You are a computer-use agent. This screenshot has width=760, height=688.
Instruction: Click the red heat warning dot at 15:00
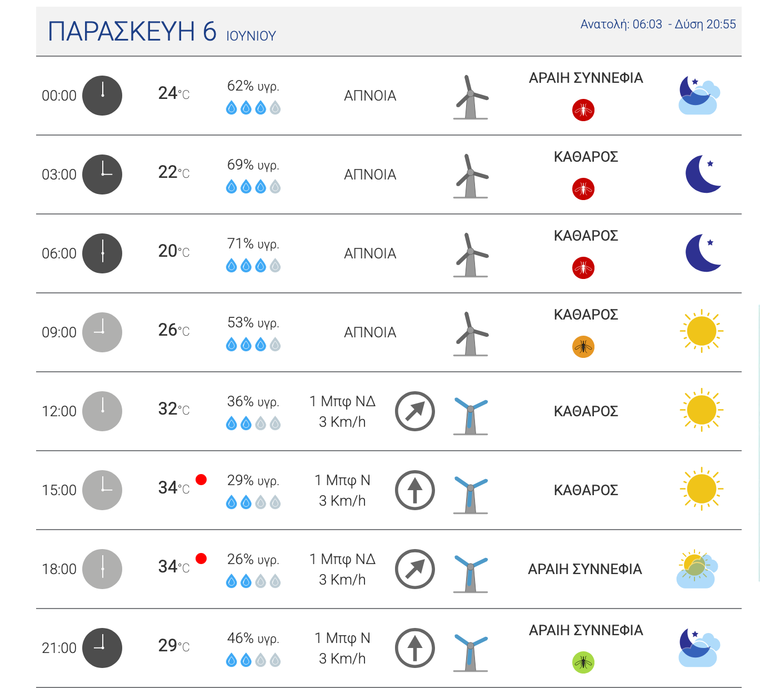[201, 480]
